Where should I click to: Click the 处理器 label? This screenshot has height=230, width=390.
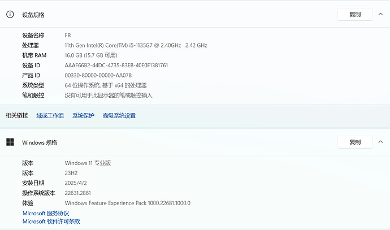(x=31, y=46)
